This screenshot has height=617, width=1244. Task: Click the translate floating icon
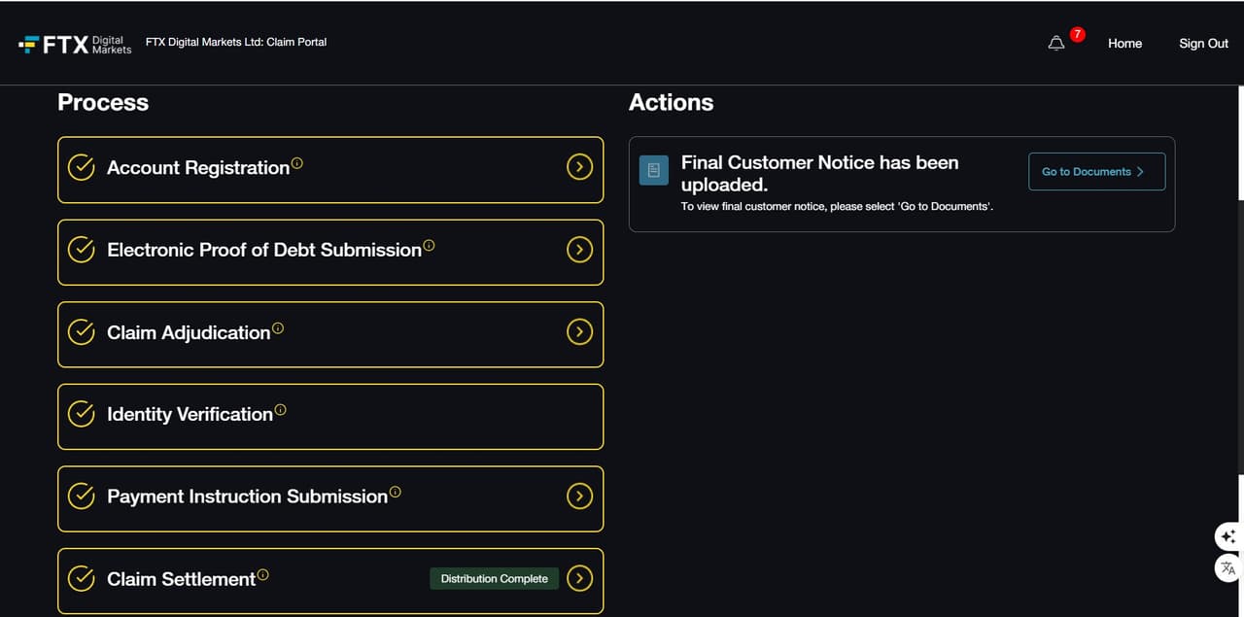click(1228, 568)
